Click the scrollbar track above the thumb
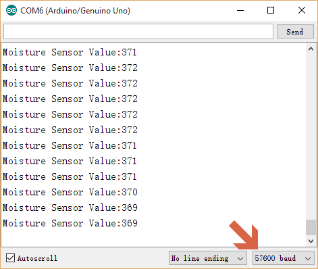Screen dimensions: 318x269 pyautogui.click(x=311, y=135)
